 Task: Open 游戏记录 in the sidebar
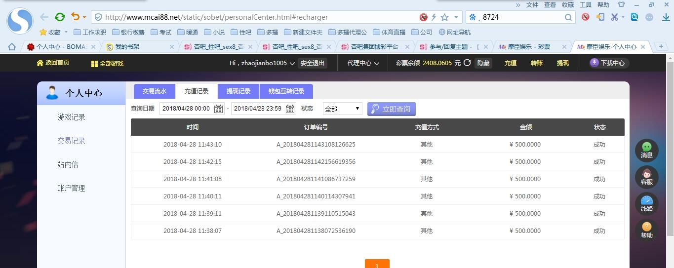coord(72,117)
